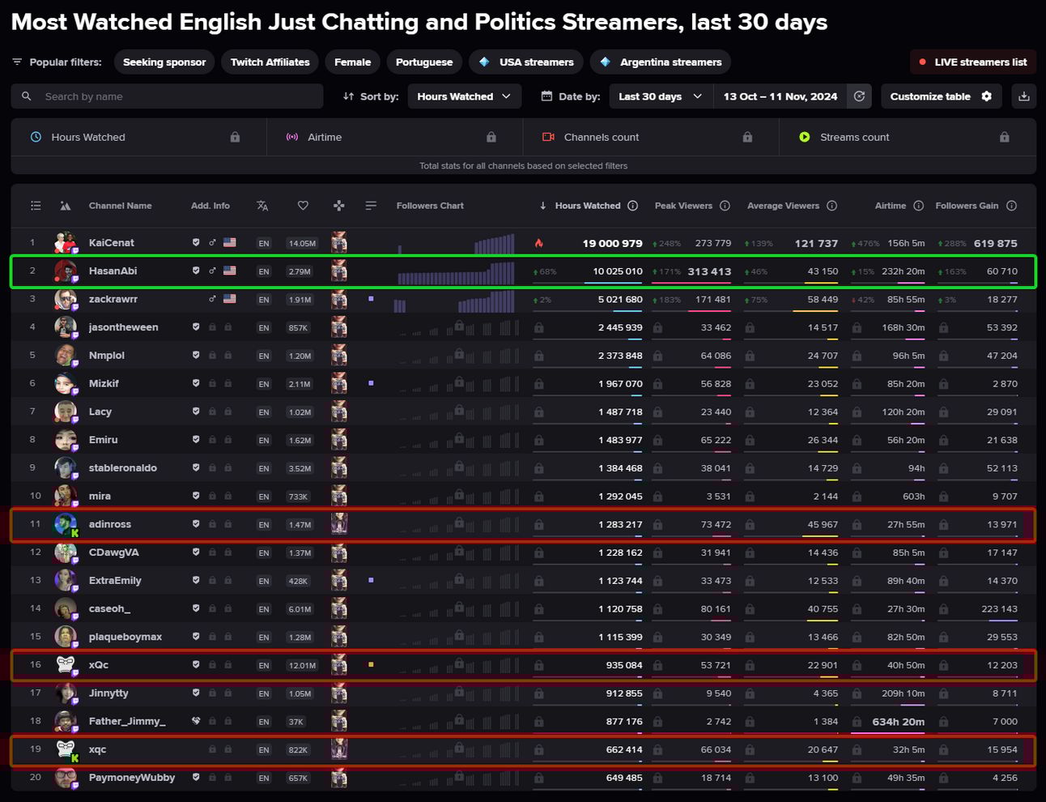Click the Followers Chart column header
1046x802 pixels.
tap(430, 206)
